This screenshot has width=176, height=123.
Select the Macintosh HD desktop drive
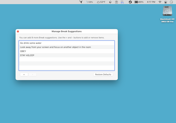[167, 11]
